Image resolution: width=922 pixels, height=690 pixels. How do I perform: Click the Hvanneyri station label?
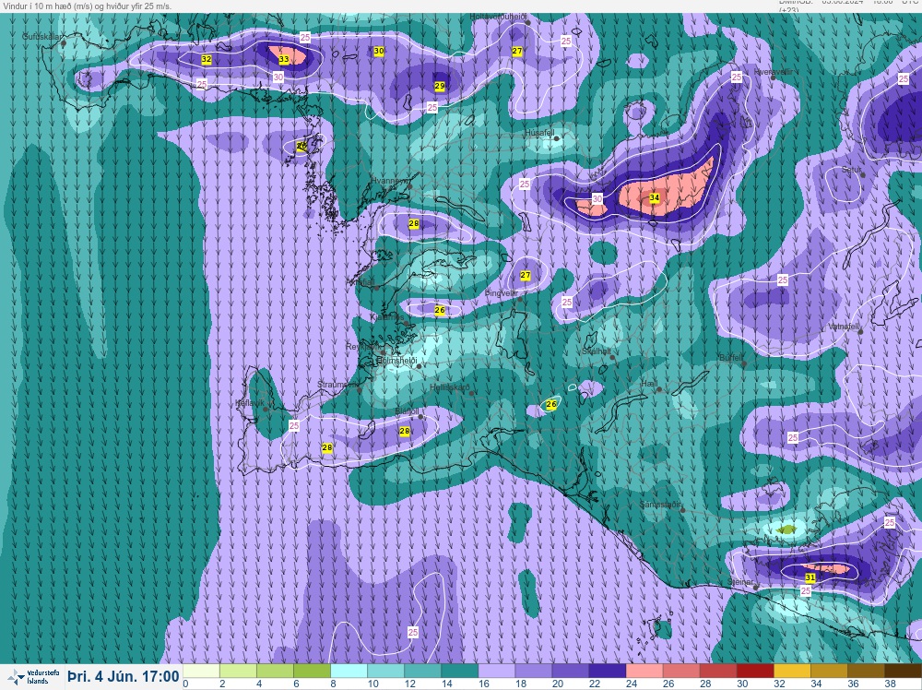(x=390, y=181)
